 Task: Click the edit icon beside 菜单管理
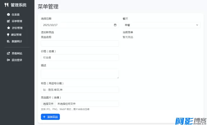[8, 21]
